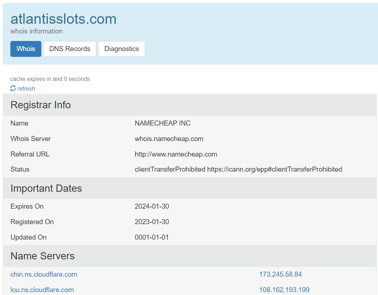The height and width of the screenshot is (295, 378).
Task: Open lou.ns.cloudflare.com name server link
Action: pos(42,290)
